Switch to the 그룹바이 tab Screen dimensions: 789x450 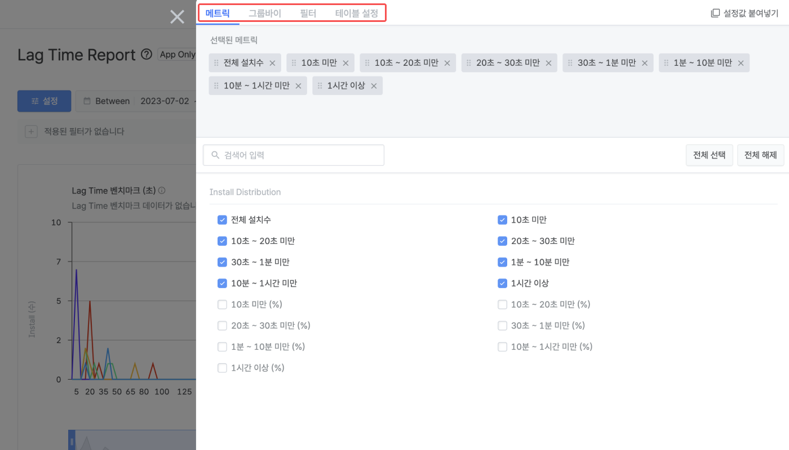pos(265,13)
